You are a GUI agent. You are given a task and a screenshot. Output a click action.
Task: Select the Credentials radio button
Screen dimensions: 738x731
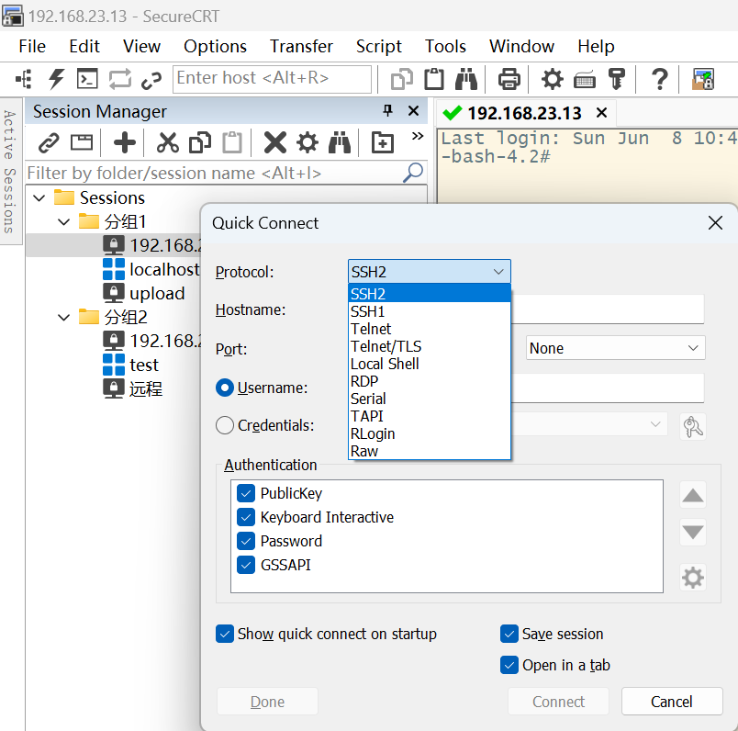pyautogui.click(x=225, y=425)
